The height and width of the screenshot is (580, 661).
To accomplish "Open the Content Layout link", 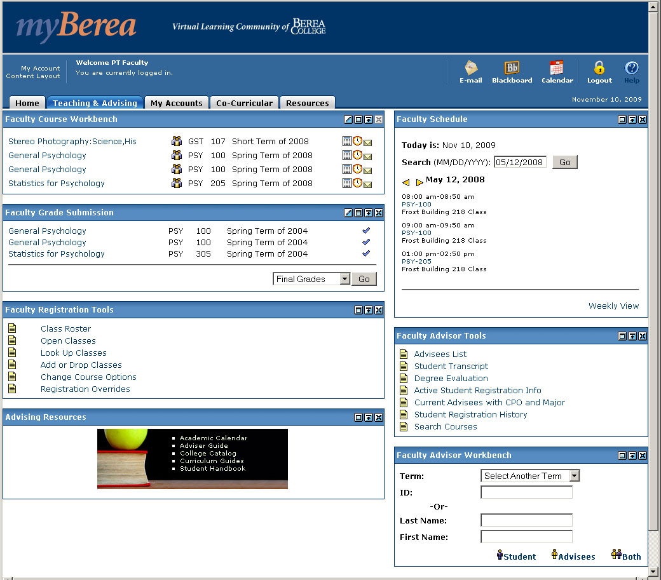I will coord(33,76).
